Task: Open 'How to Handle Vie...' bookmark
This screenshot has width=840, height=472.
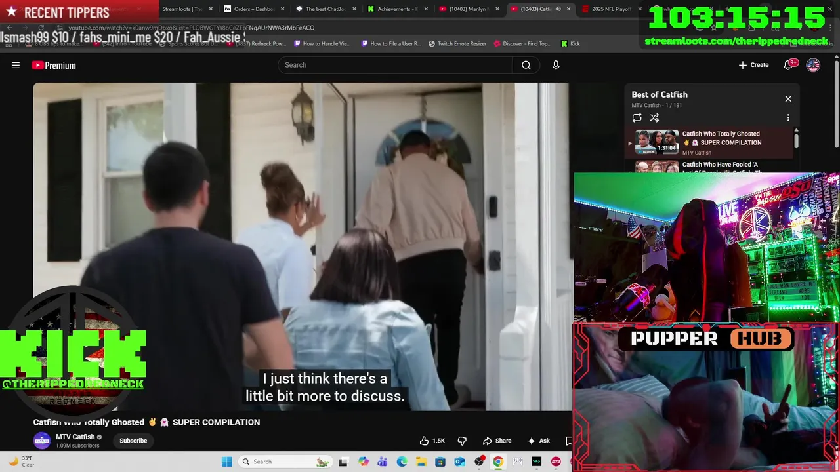Action: tap(323, 43)
